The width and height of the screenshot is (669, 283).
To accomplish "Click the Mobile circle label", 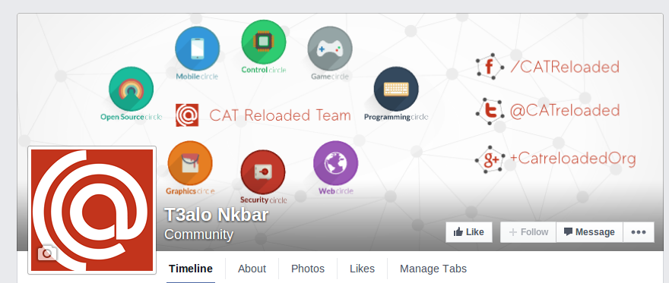I will tap(197, 77).
